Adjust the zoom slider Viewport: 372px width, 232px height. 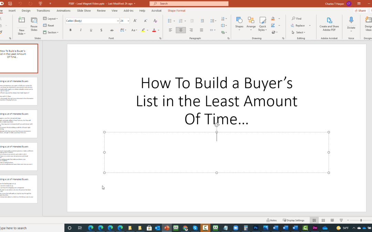click(x=361, y=220)
